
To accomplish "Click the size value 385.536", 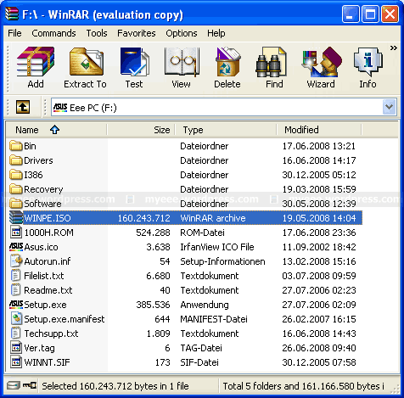I will (x=153, y=305).
